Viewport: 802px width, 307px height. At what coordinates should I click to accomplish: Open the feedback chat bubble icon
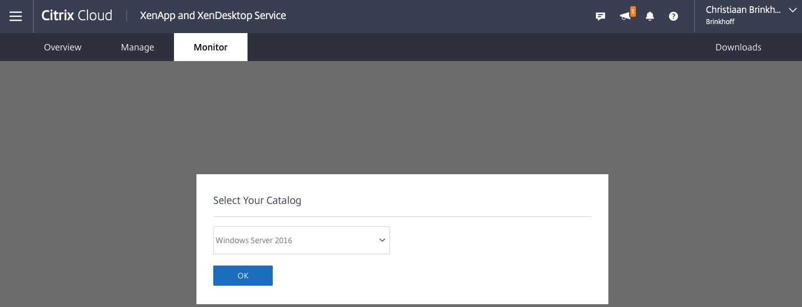click(x=600, y=16)
